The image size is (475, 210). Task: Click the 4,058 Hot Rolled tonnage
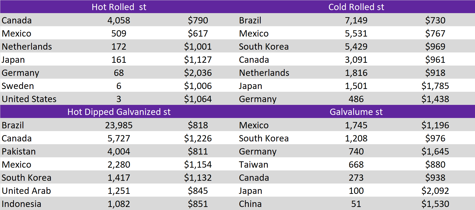click(119, 20)
